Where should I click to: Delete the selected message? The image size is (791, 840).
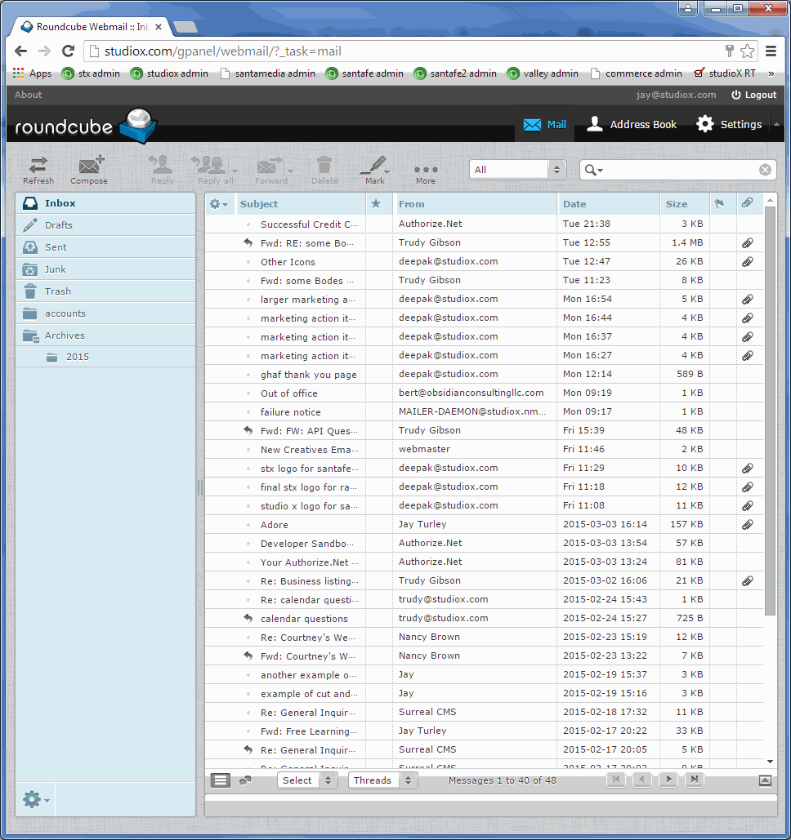324,170
